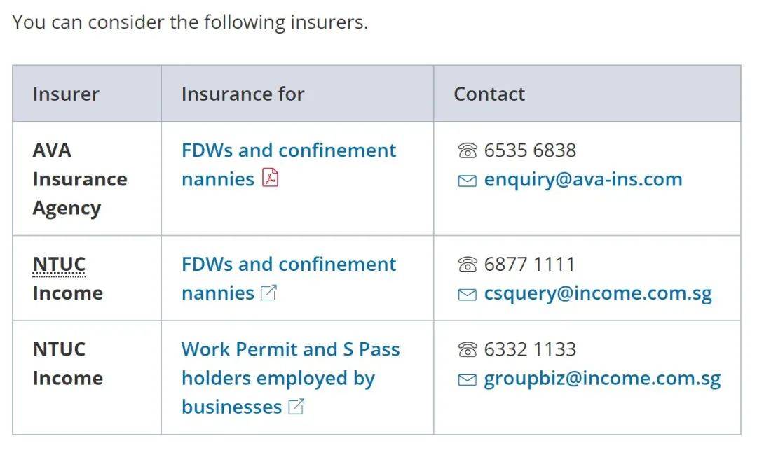This screenshot has width=757, height=450.
Task: Open NTUC Income's FDWs and confinement nannies link
Action: [288, 265]
